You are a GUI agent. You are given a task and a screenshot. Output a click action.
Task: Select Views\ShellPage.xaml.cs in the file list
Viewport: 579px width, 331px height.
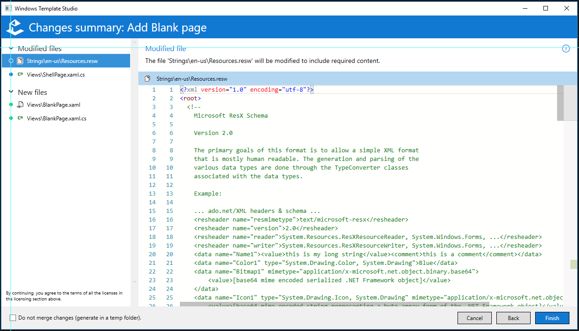pyautogui.click(x=55, y=74)
